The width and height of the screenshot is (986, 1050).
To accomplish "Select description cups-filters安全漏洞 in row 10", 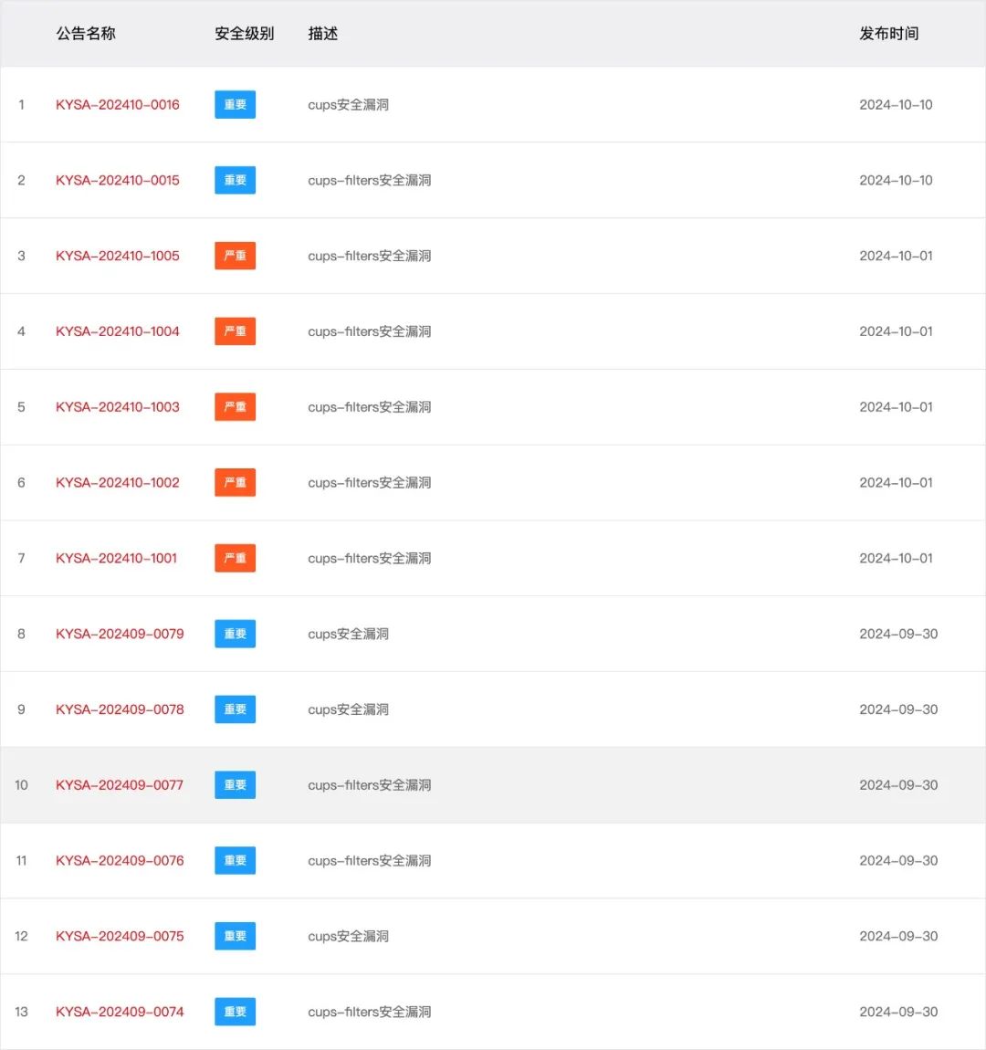I will tap(370, 785).
